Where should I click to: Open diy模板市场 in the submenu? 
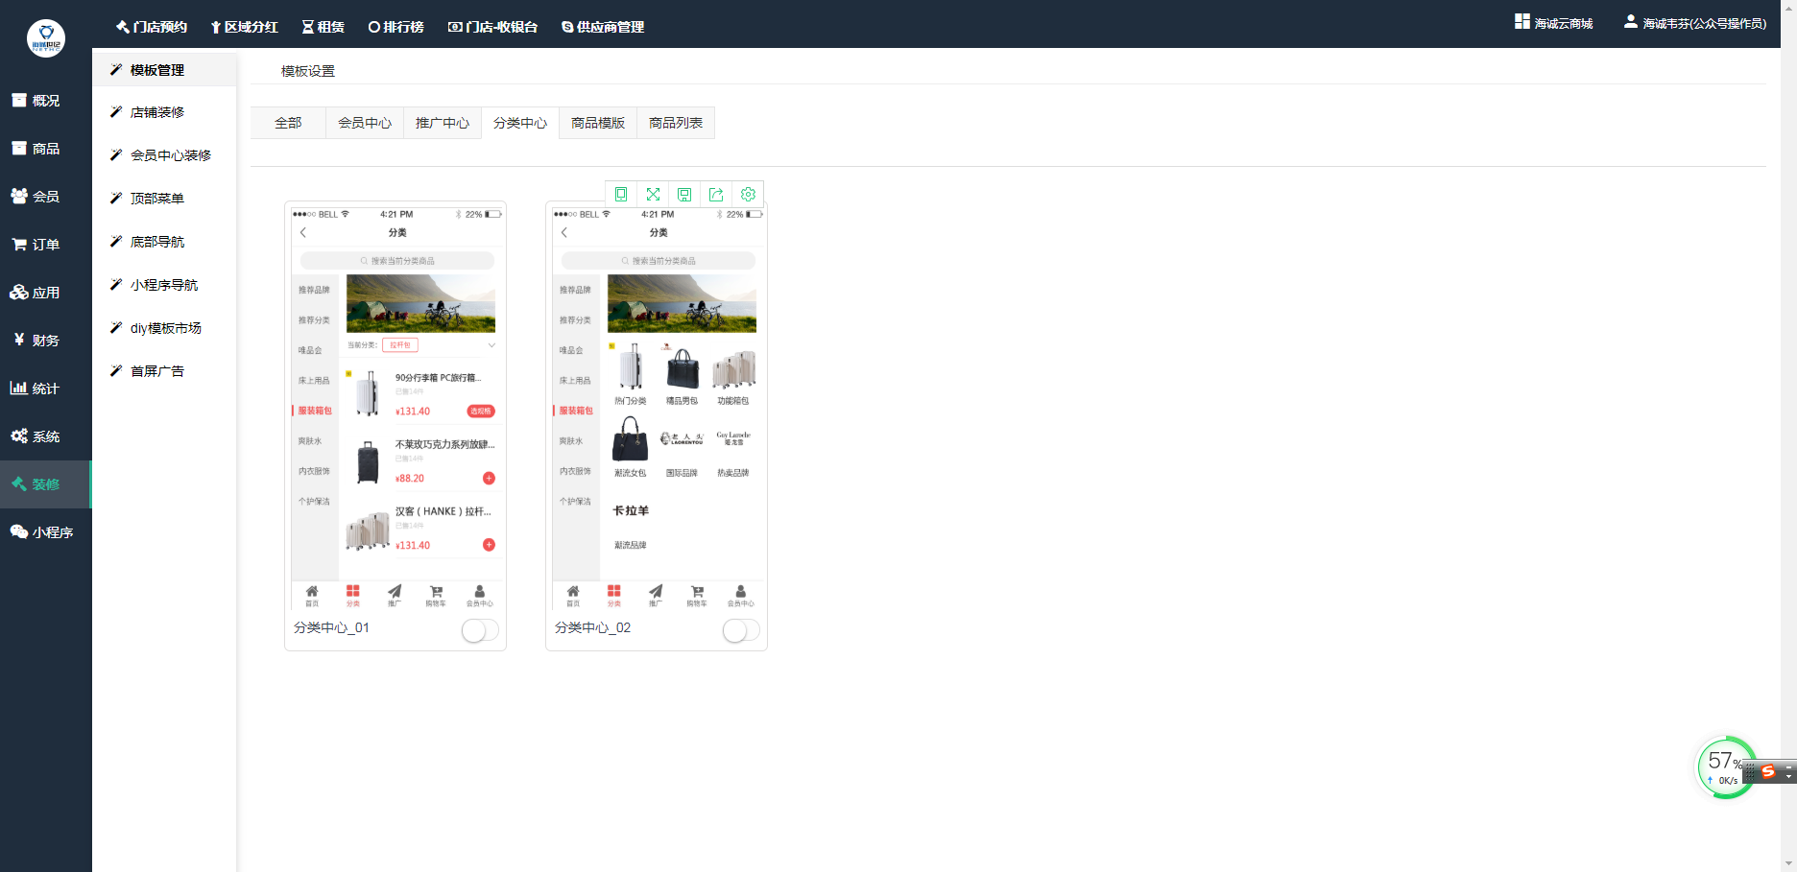pyautogui.click(x=164, y=328)
